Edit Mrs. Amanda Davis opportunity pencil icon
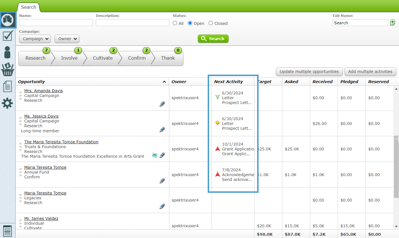Screen dimensions: 399x238 tap(162, 104)
